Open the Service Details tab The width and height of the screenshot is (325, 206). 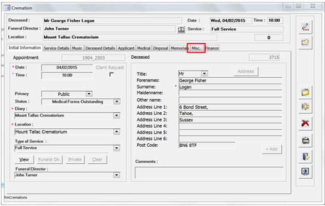point(56,48)
